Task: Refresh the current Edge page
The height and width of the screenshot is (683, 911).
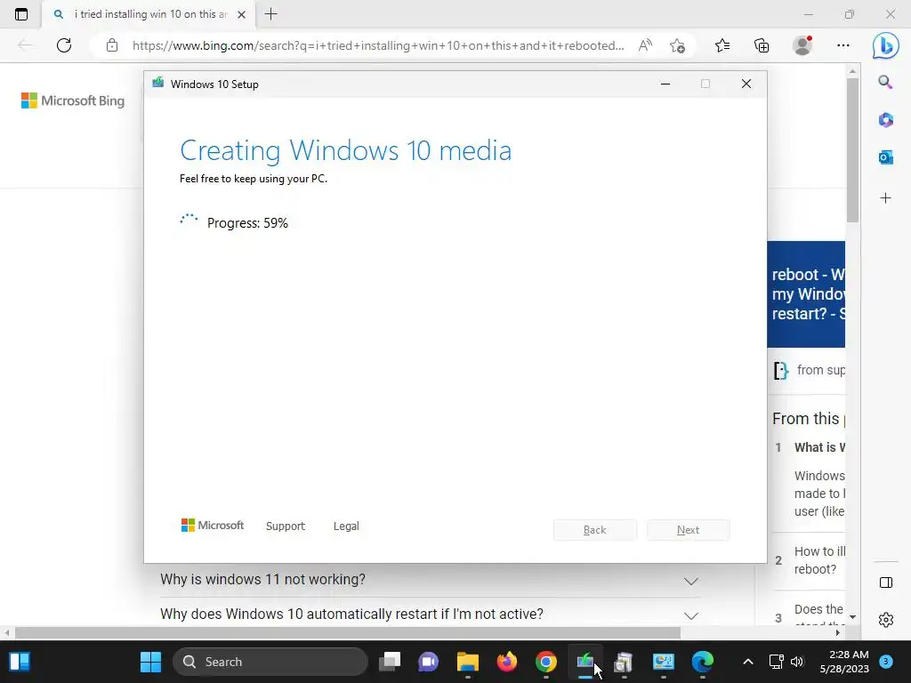Action: [x=64, y=45]
